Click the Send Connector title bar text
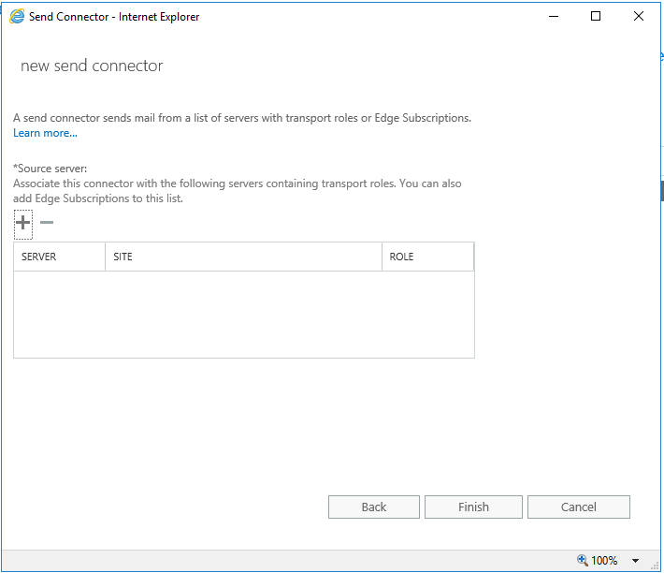Screen dimensions: 664x573 (114, 17)
